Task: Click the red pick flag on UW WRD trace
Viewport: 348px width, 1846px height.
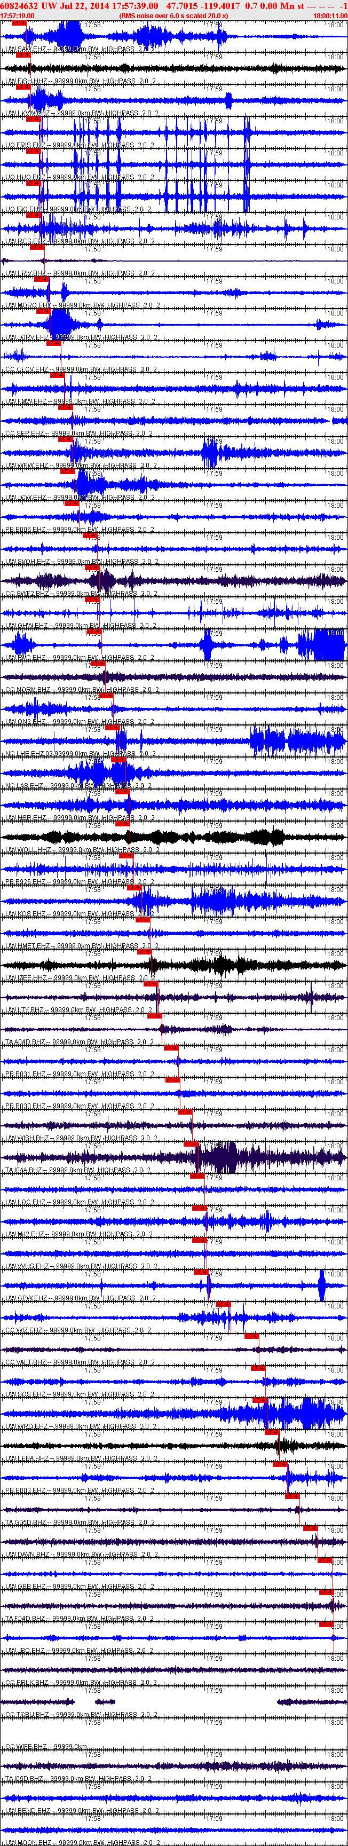Action: point(259,1400)
